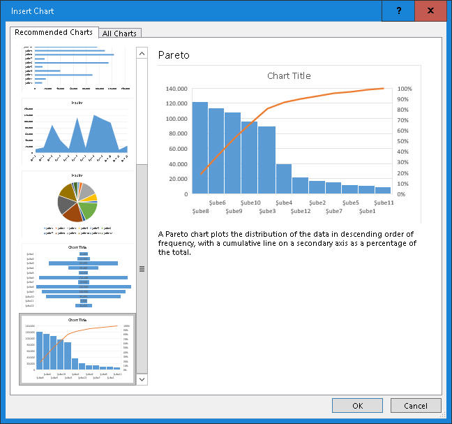This screenshot has width=452, height=424.
Task: Confirm with the OK button
Action: (x=357, y=406)
